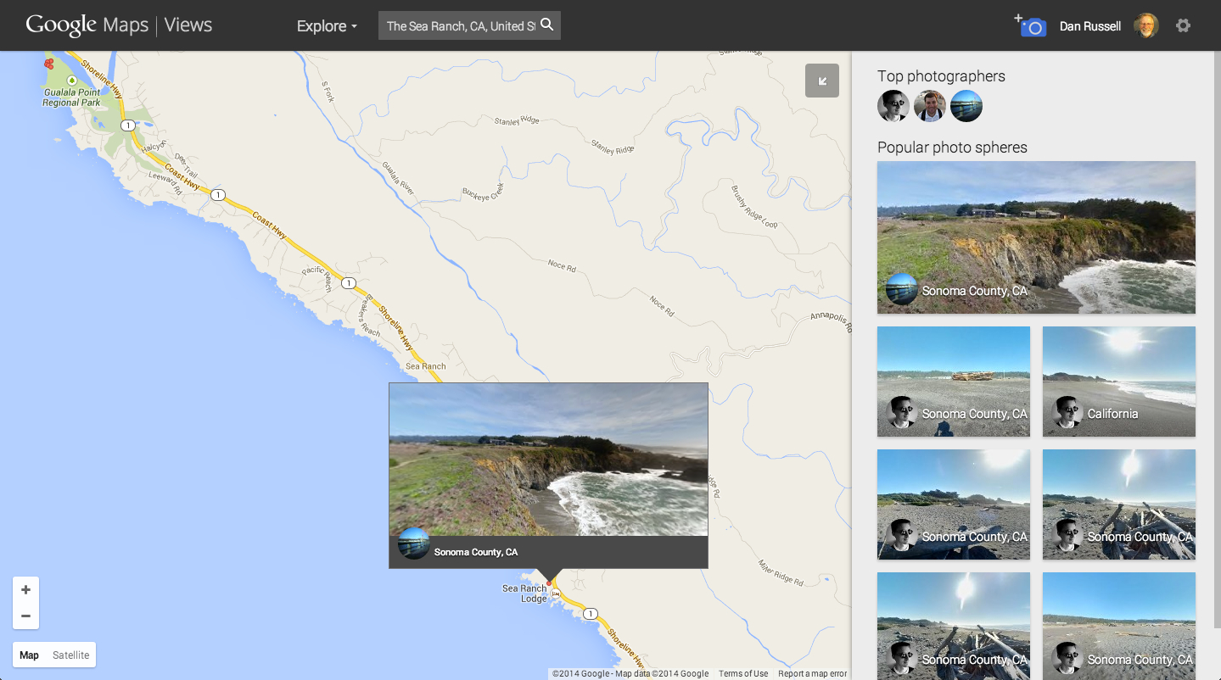The image size is (1221, 680).
Task: Click the map collapse arrow button
Action: [x=822, y=81]
